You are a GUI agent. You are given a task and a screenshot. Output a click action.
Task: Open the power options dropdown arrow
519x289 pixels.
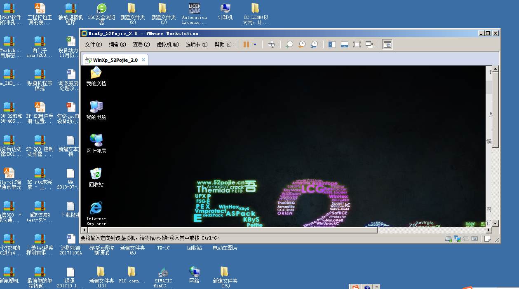click(x=255, y=44)
